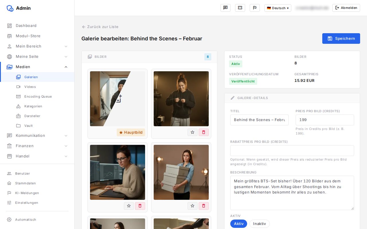This screenshot has width=367, height=229.
Task: Open the Deutsch language dropdown
Action: [278, 8]
